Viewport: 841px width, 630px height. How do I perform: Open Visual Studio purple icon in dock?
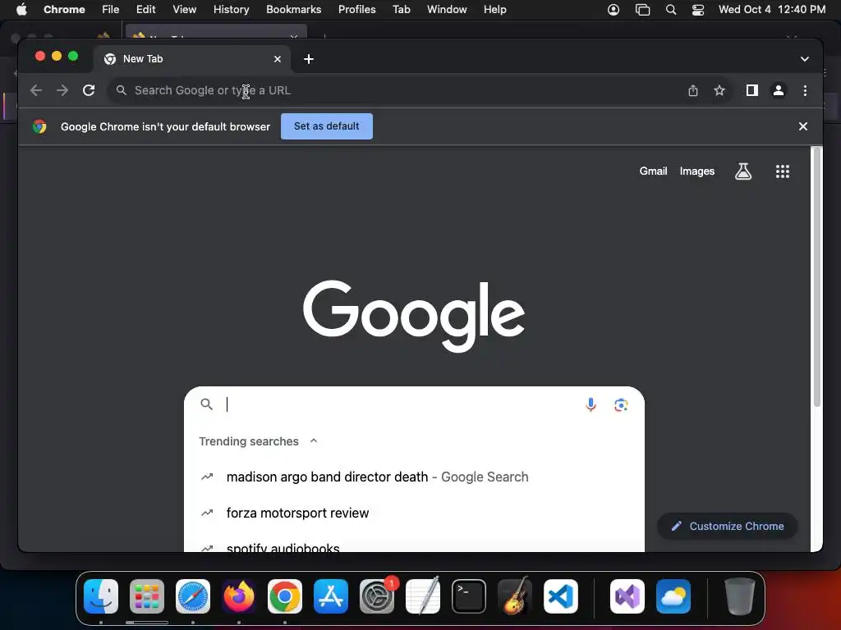click(x=627, y=596)
